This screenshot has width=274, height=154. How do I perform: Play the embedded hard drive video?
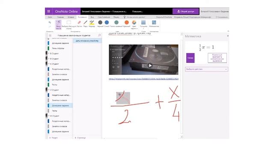click(x=150, y=65)
